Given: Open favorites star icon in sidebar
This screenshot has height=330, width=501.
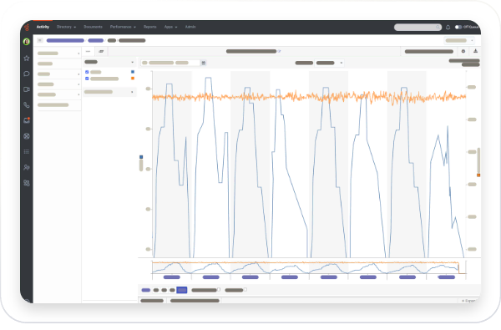Looking at the screenshot, I should pyautogui.click(x=27, y=58).
